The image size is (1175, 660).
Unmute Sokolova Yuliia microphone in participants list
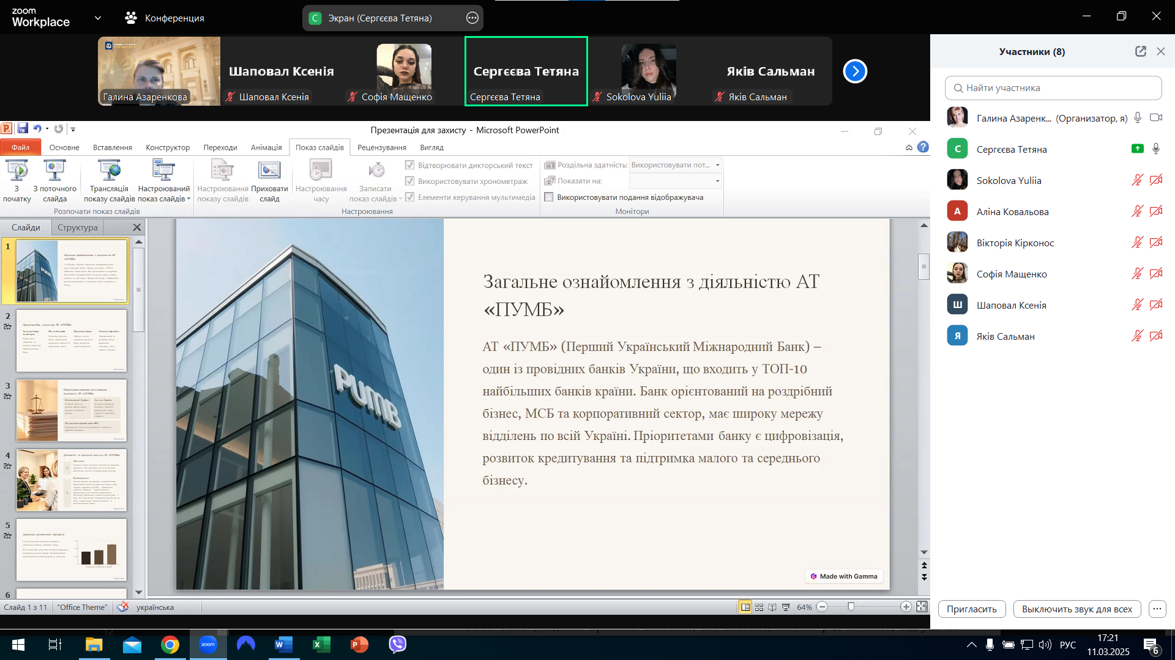tap(1137, 180)
